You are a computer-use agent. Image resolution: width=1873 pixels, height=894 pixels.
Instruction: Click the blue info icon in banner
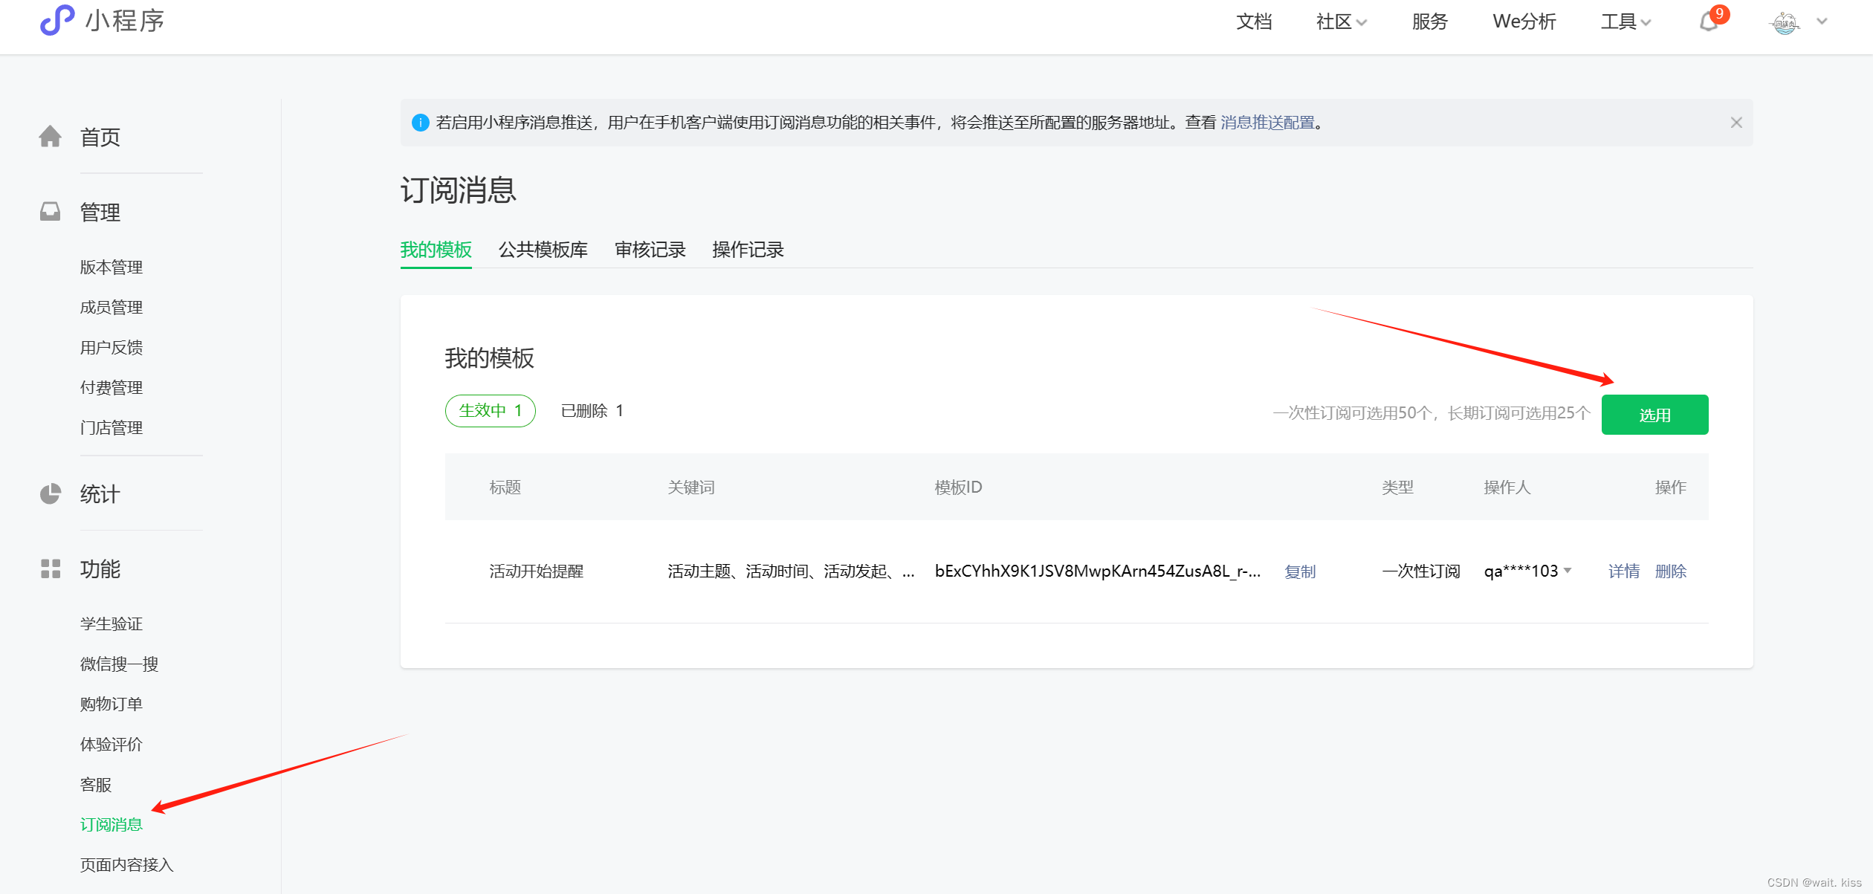[420, 123]
